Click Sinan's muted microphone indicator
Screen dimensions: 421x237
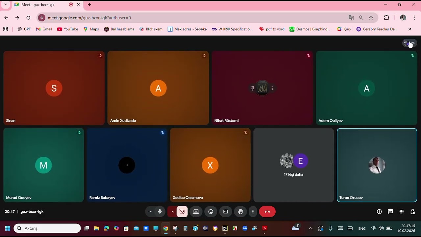point(100,56)
